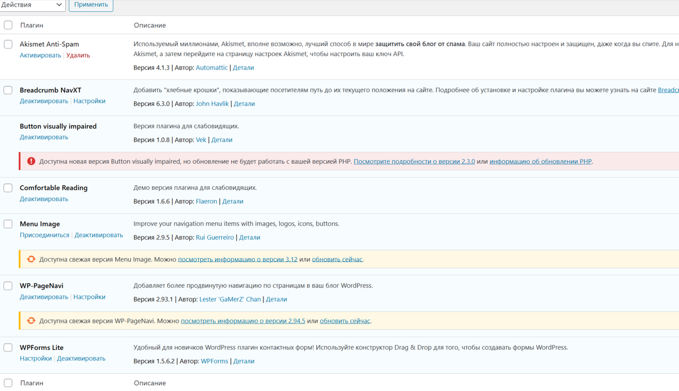Click обновить сейчас for WP-PageNavi
This screenshot has height=391, width=679.
coord(345,321)
